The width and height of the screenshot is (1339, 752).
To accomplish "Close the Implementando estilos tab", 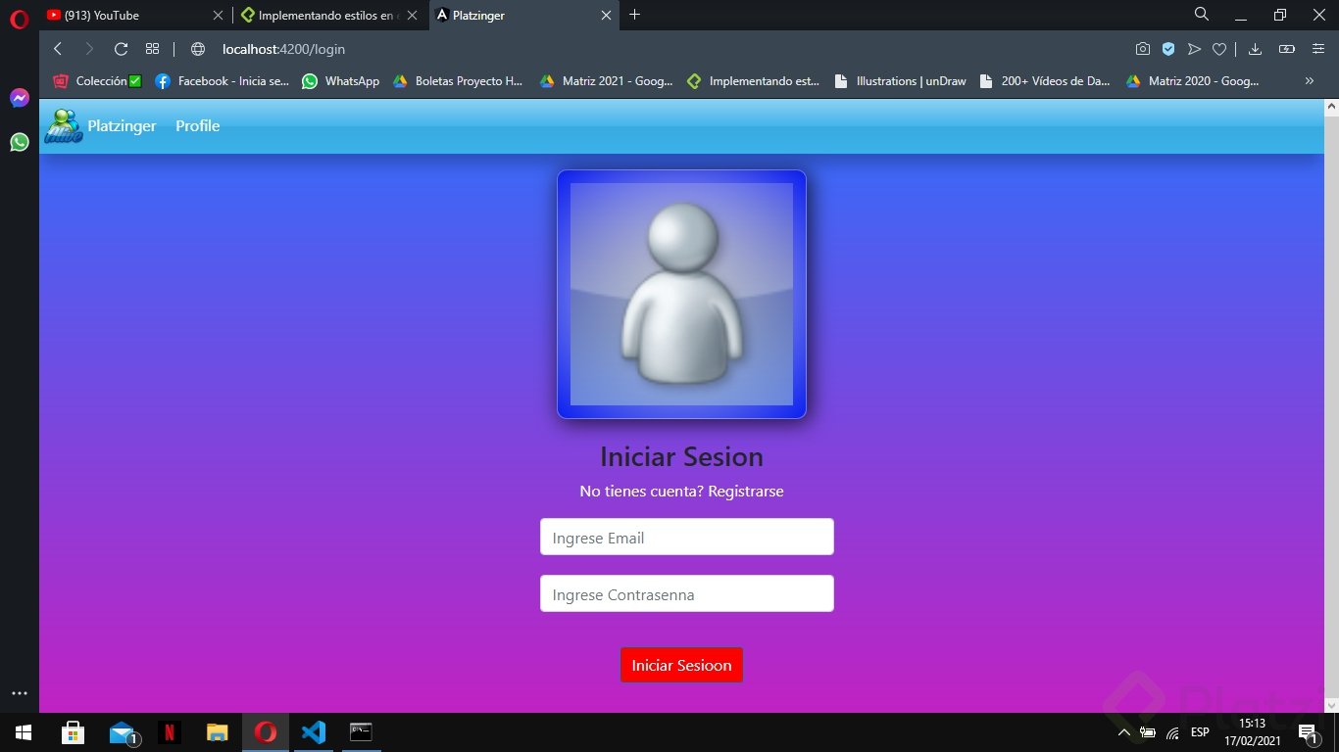I will pyautogui.click(x=413, y=15).
